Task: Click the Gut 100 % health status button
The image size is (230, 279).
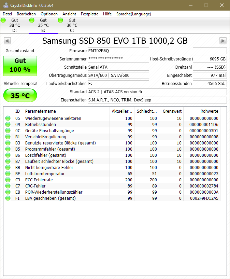Action: [20, 66]
